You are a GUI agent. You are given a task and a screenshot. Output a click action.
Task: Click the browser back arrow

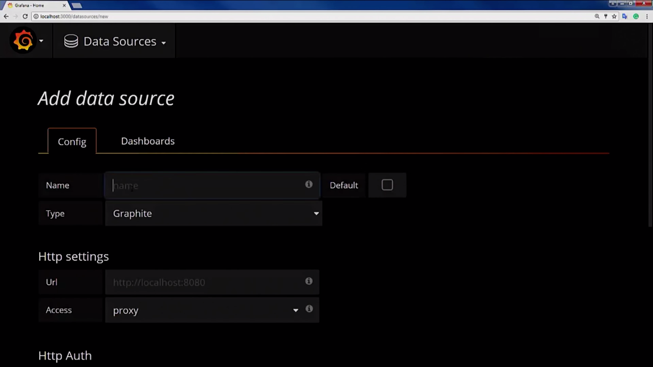pos(6,16)
